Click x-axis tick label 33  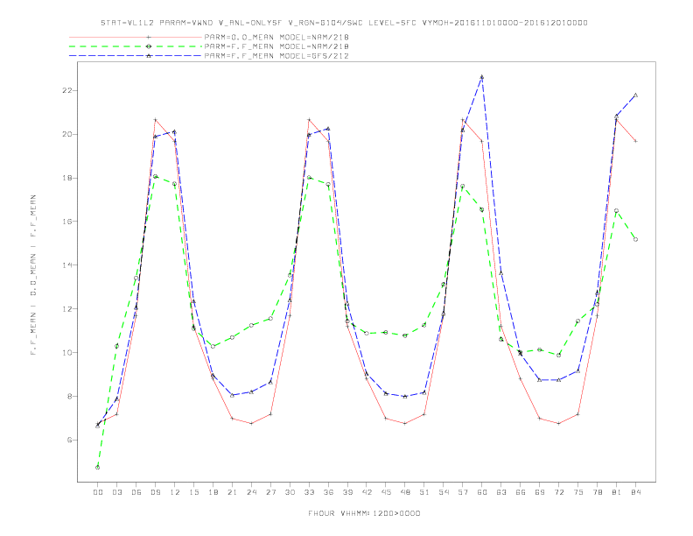(x=309, y=492)
